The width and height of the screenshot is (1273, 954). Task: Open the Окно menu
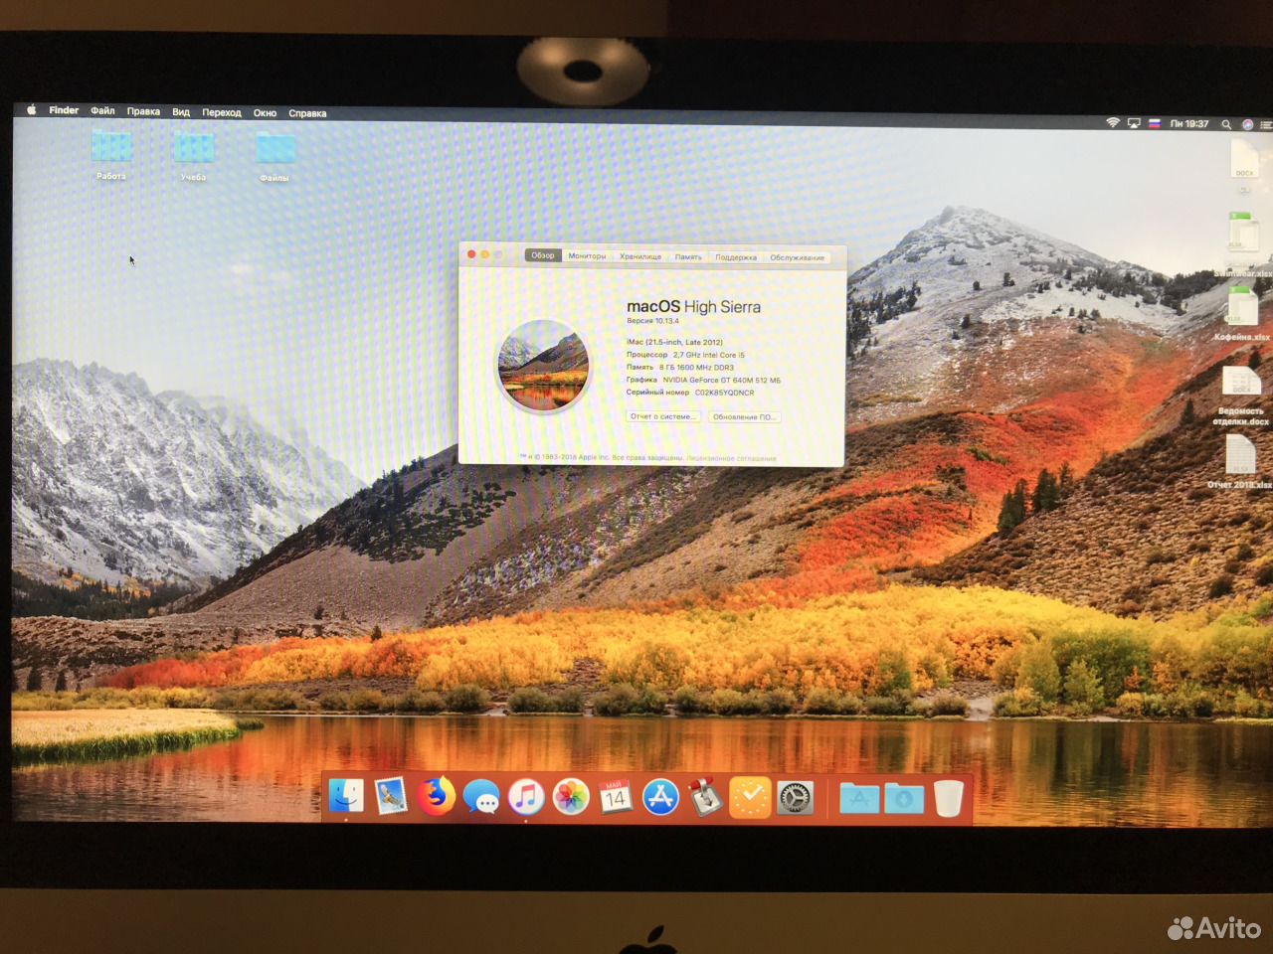point(265,113)
